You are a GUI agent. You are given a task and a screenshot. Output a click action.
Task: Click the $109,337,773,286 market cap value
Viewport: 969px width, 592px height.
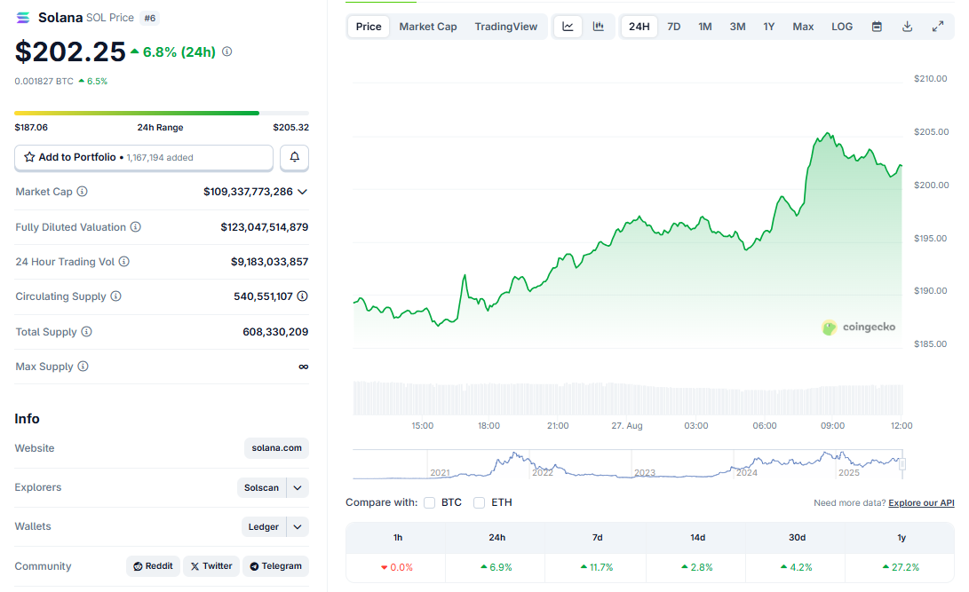click(248, 192)
